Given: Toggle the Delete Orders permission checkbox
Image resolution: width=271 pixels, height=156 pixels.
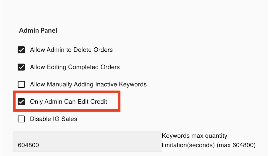Looking at the screenshot, I should coord(21,50).
